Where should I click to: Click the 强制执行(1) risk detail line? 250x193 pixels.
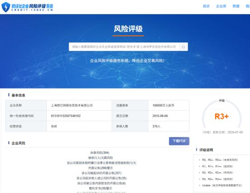point(101,163)
